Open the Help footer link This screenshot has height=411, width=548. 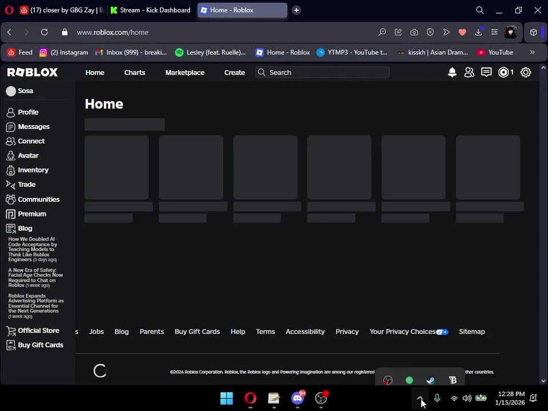(237, 332)
